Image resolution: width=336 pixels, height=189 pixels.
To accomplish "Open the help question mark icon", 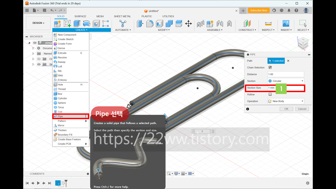I will click(296, 10).
